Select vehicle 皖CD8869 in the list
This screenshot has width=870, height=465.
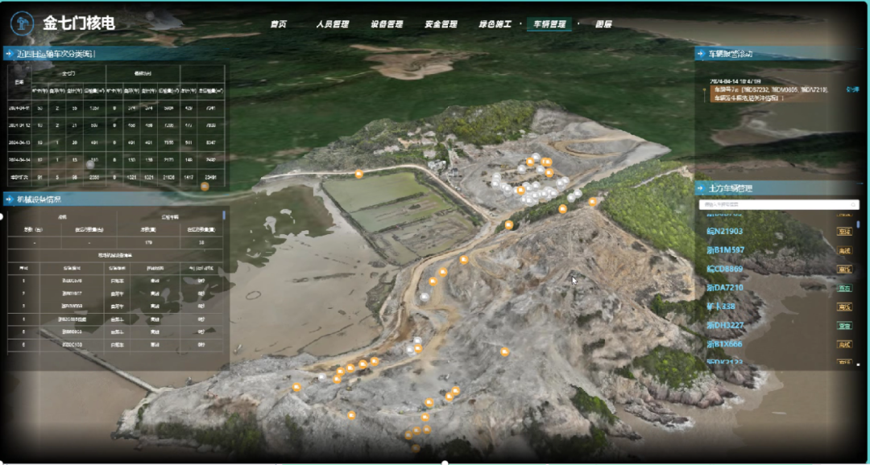click(x=725, y=269)
